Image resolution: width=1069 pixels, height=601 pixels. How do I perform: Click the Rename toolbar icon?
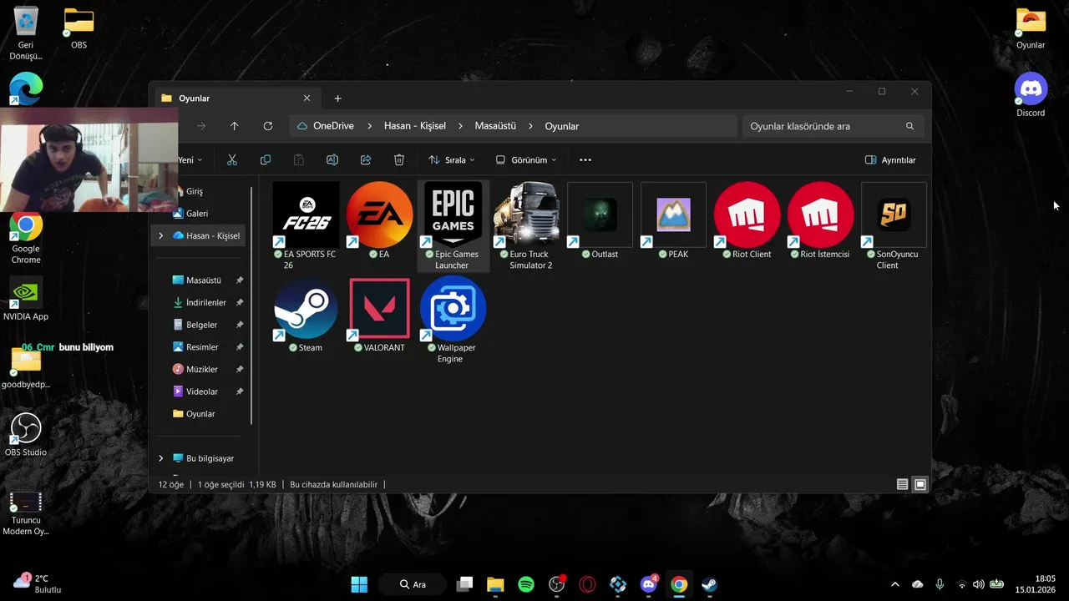[332, 159]
